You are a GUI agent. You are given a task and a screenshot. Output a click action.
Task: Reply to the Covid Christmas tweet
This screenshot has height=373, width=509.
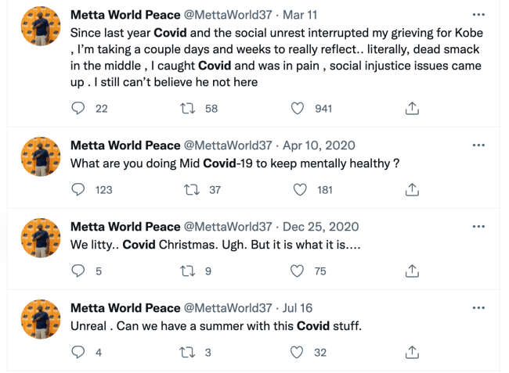pos(78,271)
